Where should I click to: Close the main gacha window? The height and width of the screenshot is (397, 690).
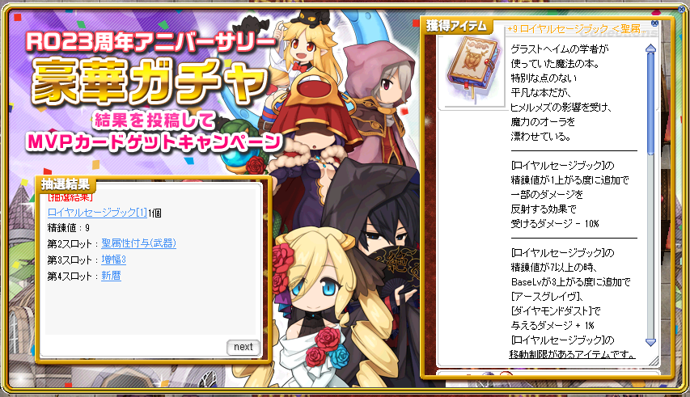click(682, 9)
